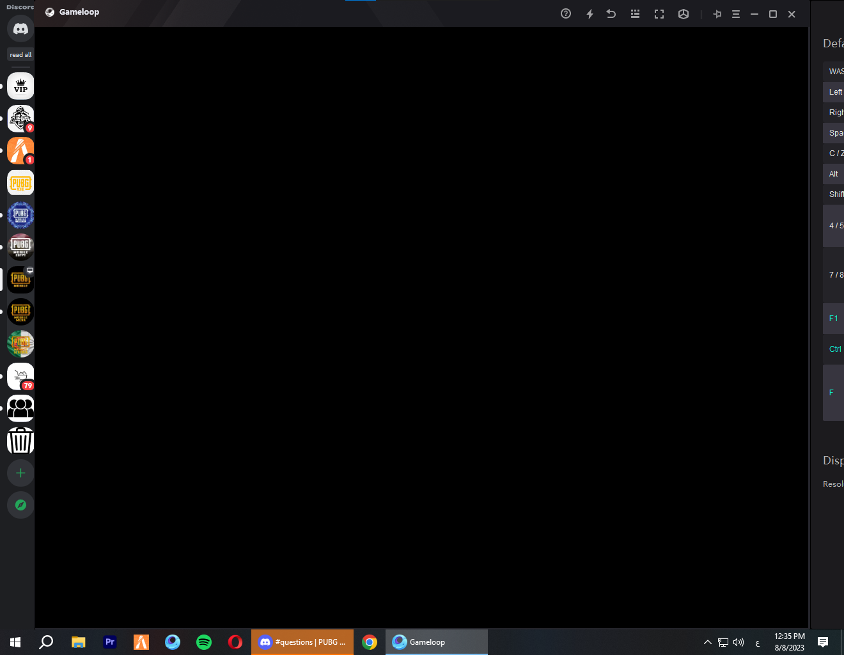Select the Ctrl row in key mapping panel

[x=833, y=349]
